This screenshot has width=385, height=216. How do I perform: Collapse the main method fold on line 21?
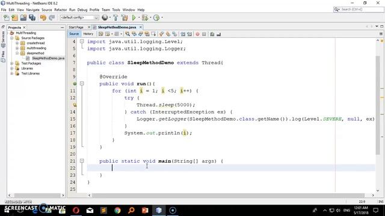[82, 161]
